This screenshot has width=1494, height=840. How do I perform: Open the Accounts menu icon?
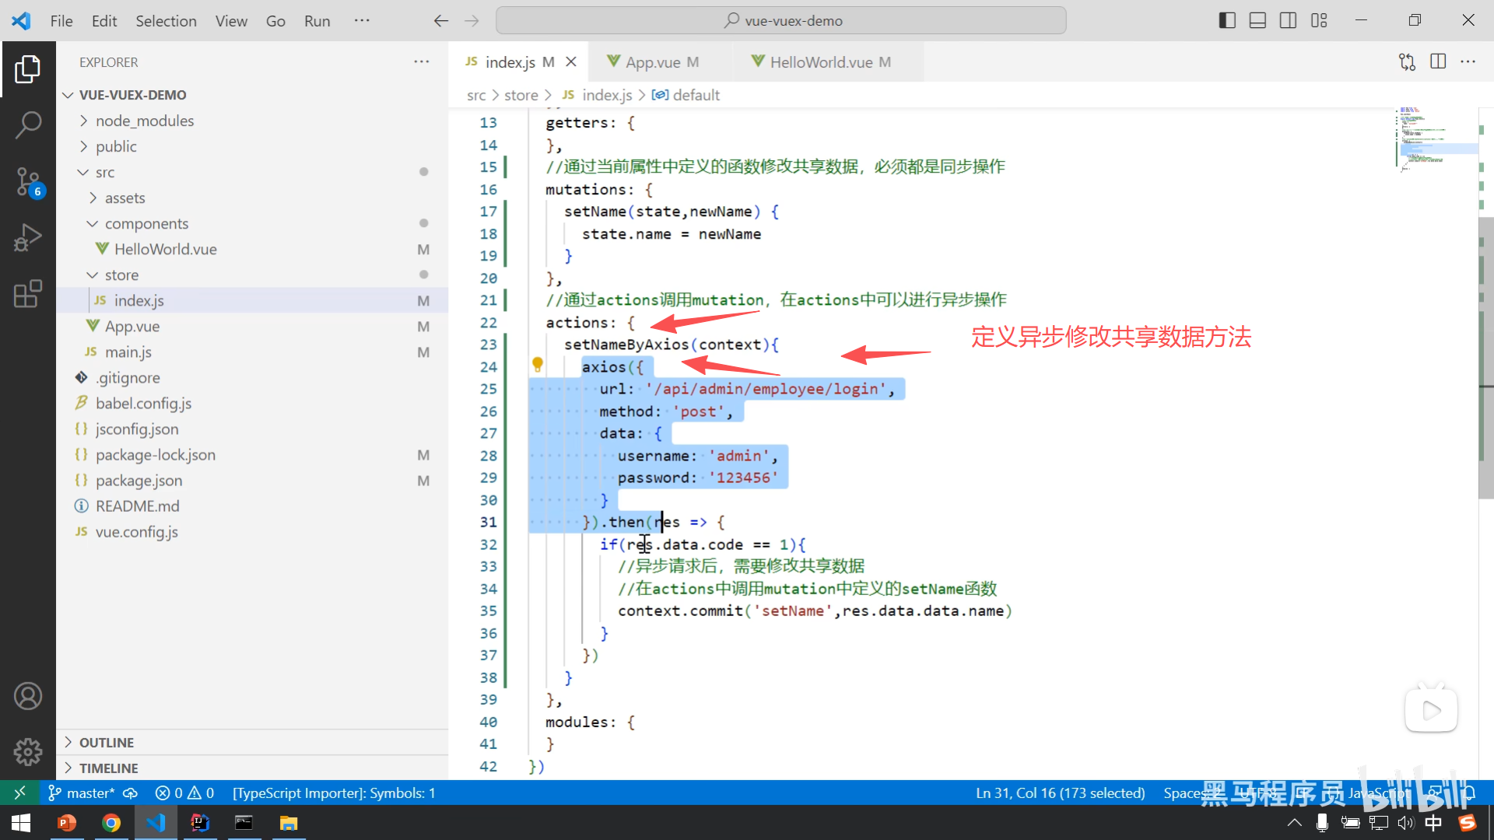point(28,696)
